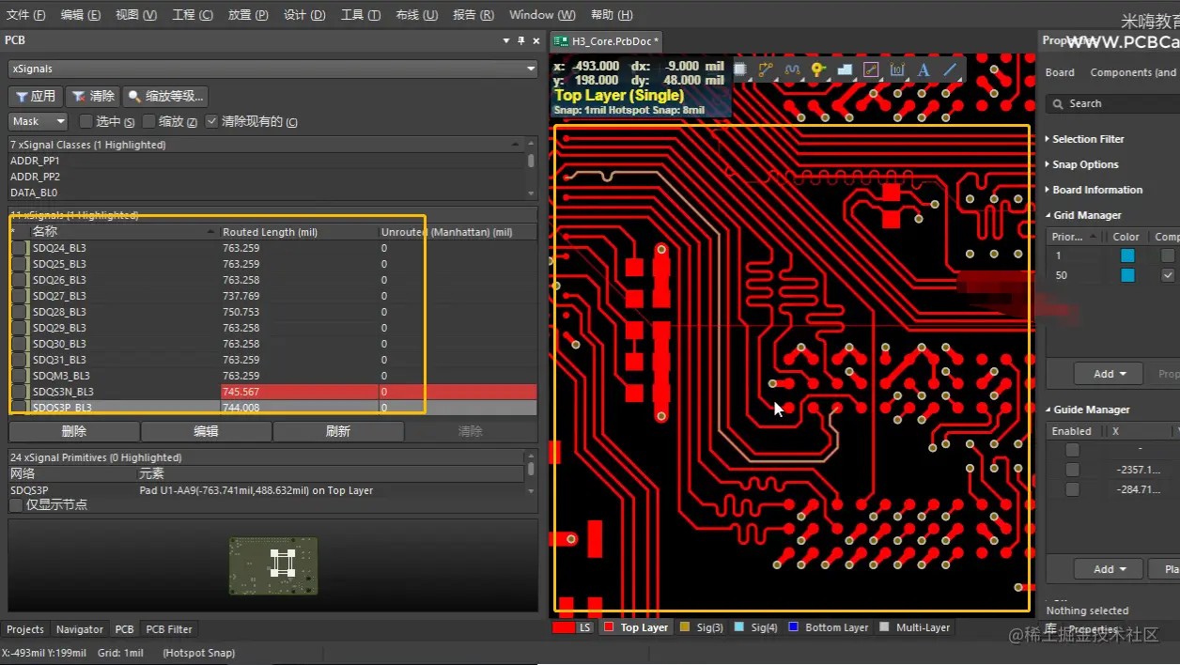Toggle checkbox for SDQS3N_BL3 row
The height and width of the screenshot is (665, 1180).
tap(19, 392)
